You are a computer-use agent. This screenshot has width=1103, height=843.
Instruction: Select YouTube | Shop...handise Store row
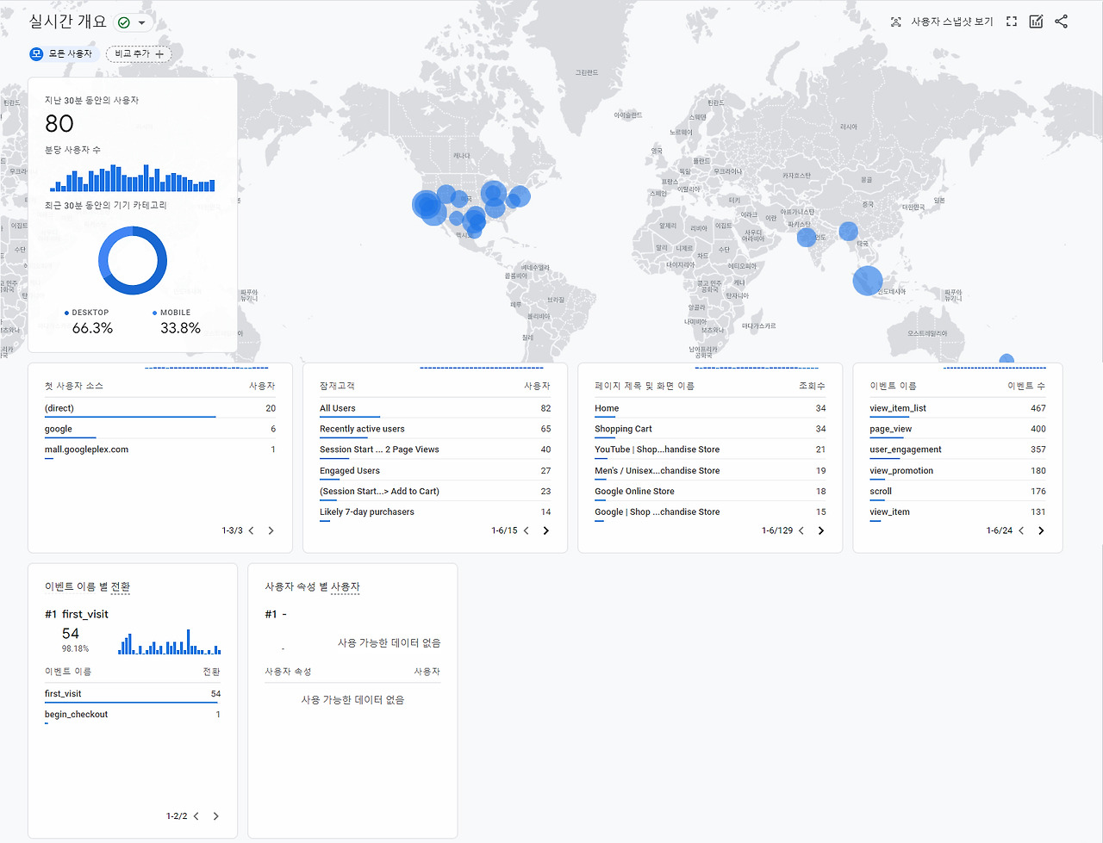click(x=710, y=450)
